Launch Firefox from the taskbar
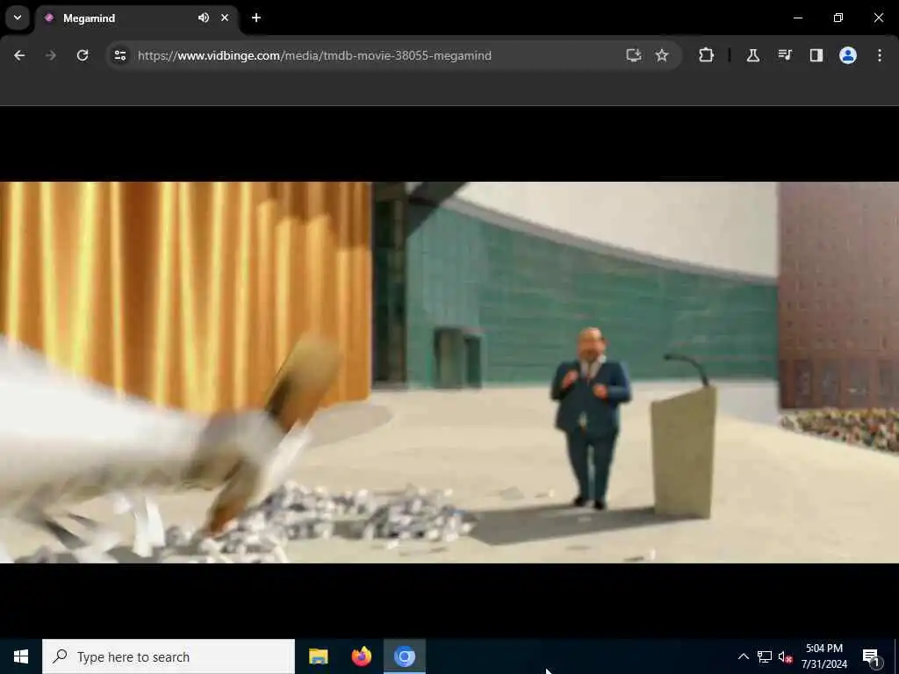Image resolution: width=899 pixels, height=674 pixels. click(x=361, y=656)
